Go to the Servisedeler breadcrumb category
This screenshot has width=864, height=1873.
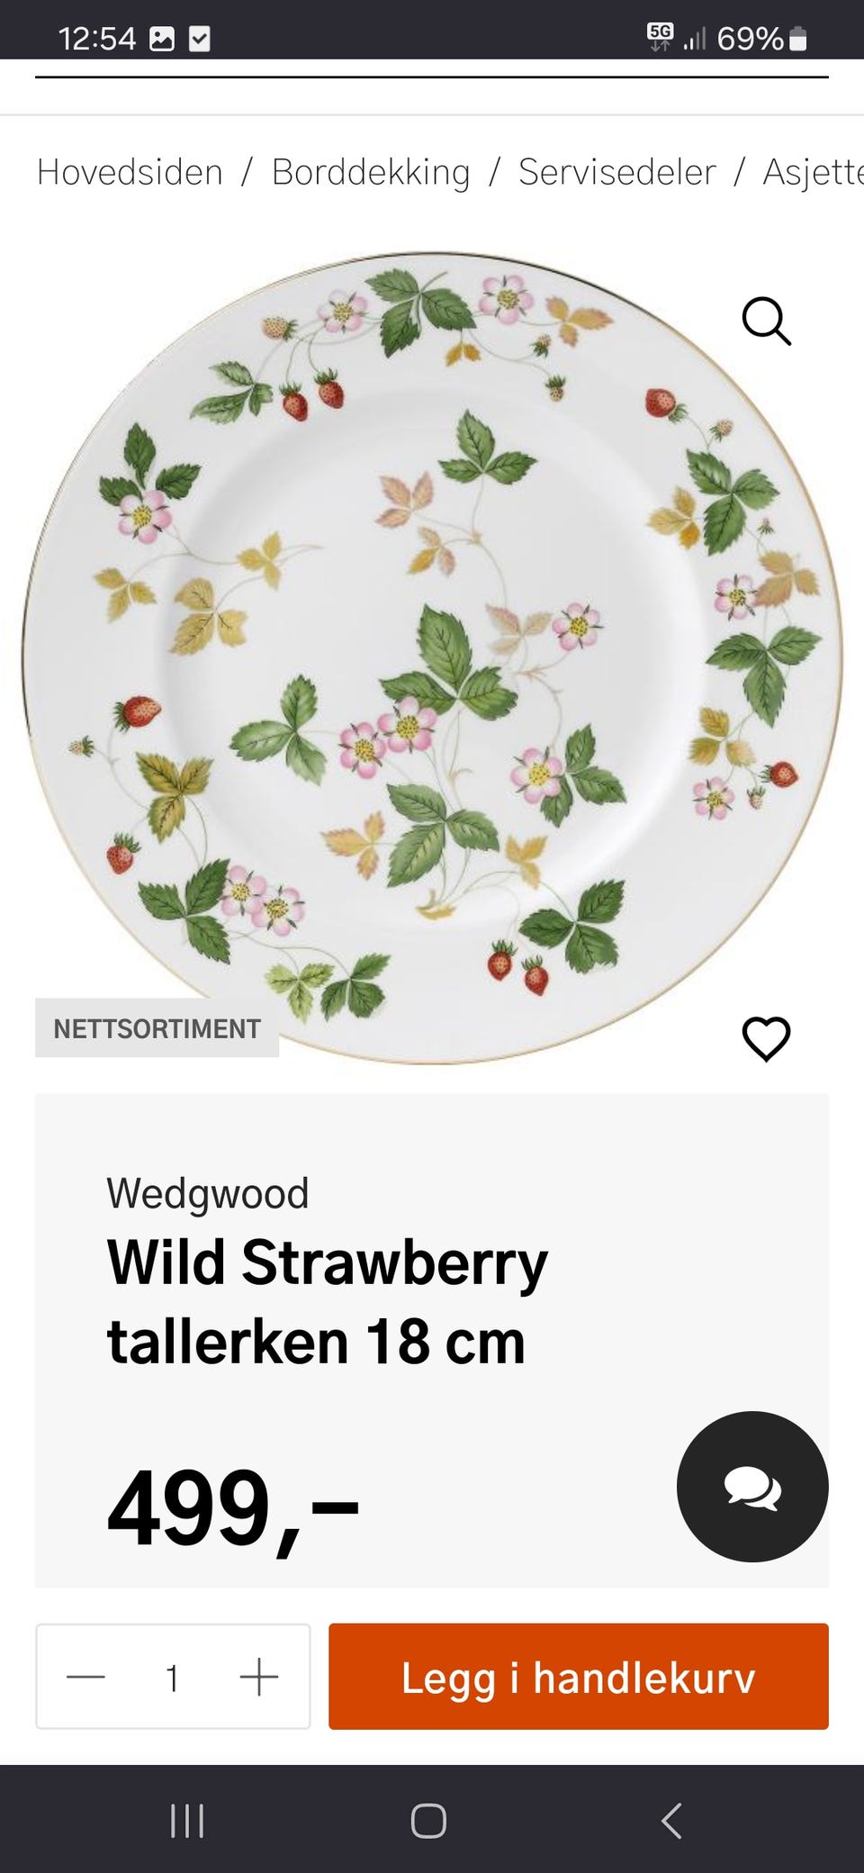point(617,172)
